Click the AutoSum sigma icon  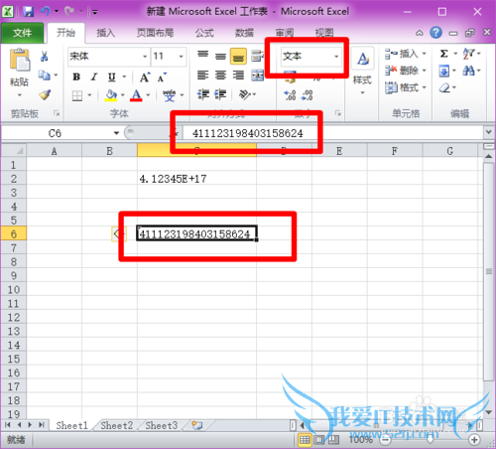tap(444, 54)
